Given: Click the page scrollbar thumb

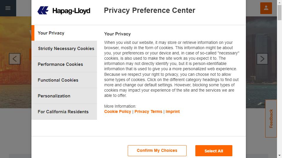Looking at the screenshot, I should click(x=279, y=12).
